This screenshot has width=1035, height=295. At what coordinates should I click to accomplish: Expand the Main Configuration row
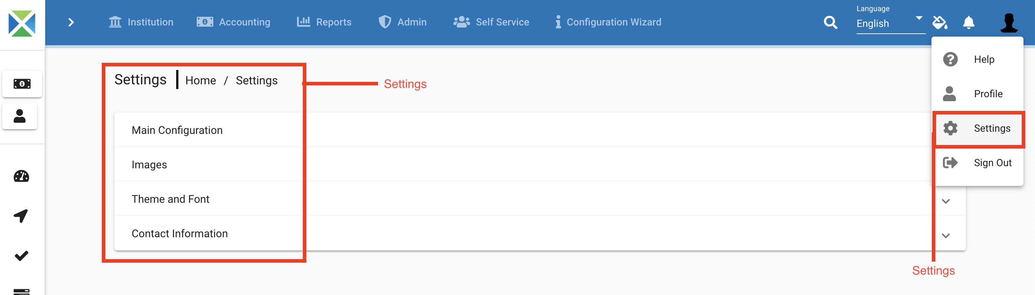[177, 130]
